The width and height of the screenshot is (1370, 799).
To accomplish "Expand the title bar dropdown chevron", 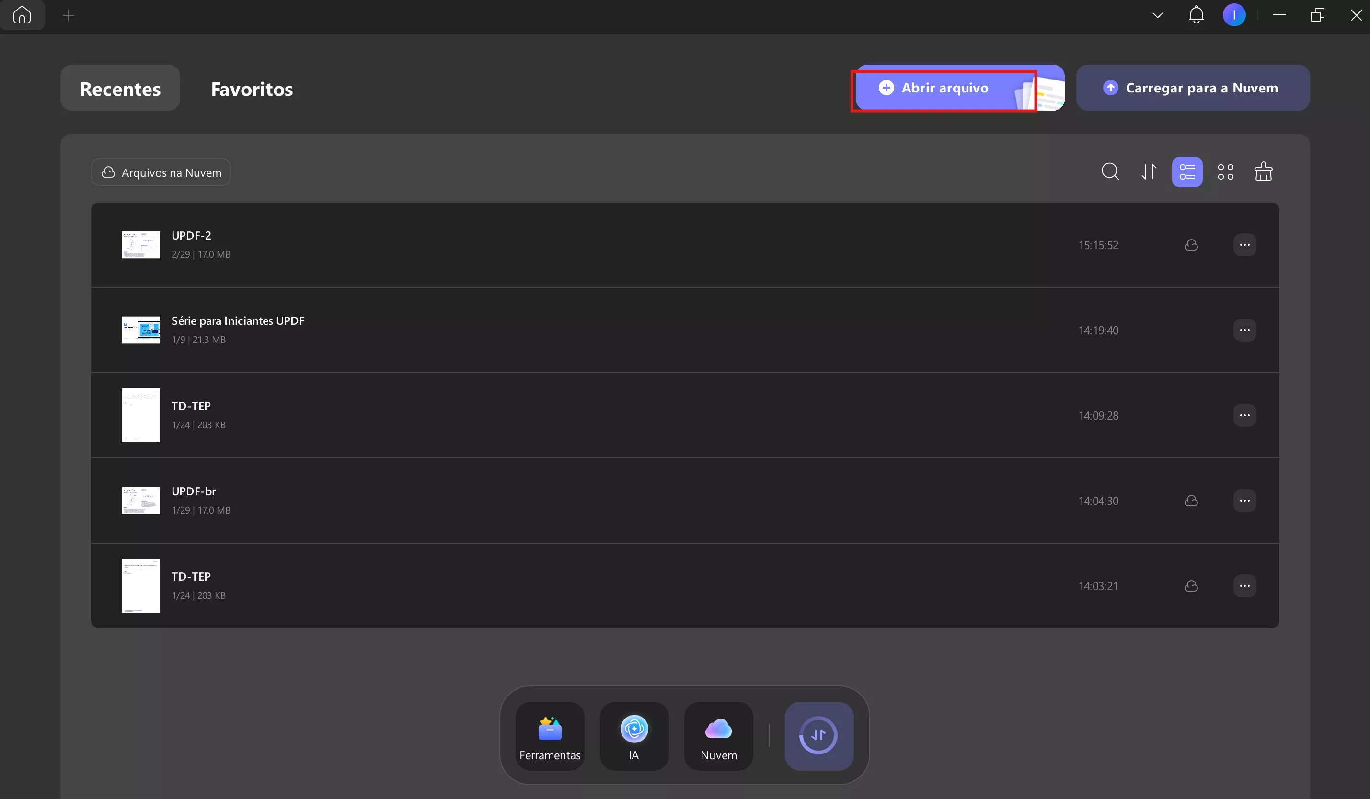I will click(1157, 15).
